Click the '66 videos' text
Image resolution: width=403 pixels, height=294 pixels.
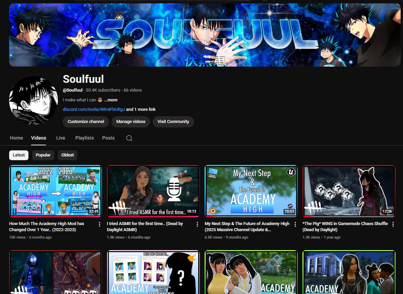(133, 90)
